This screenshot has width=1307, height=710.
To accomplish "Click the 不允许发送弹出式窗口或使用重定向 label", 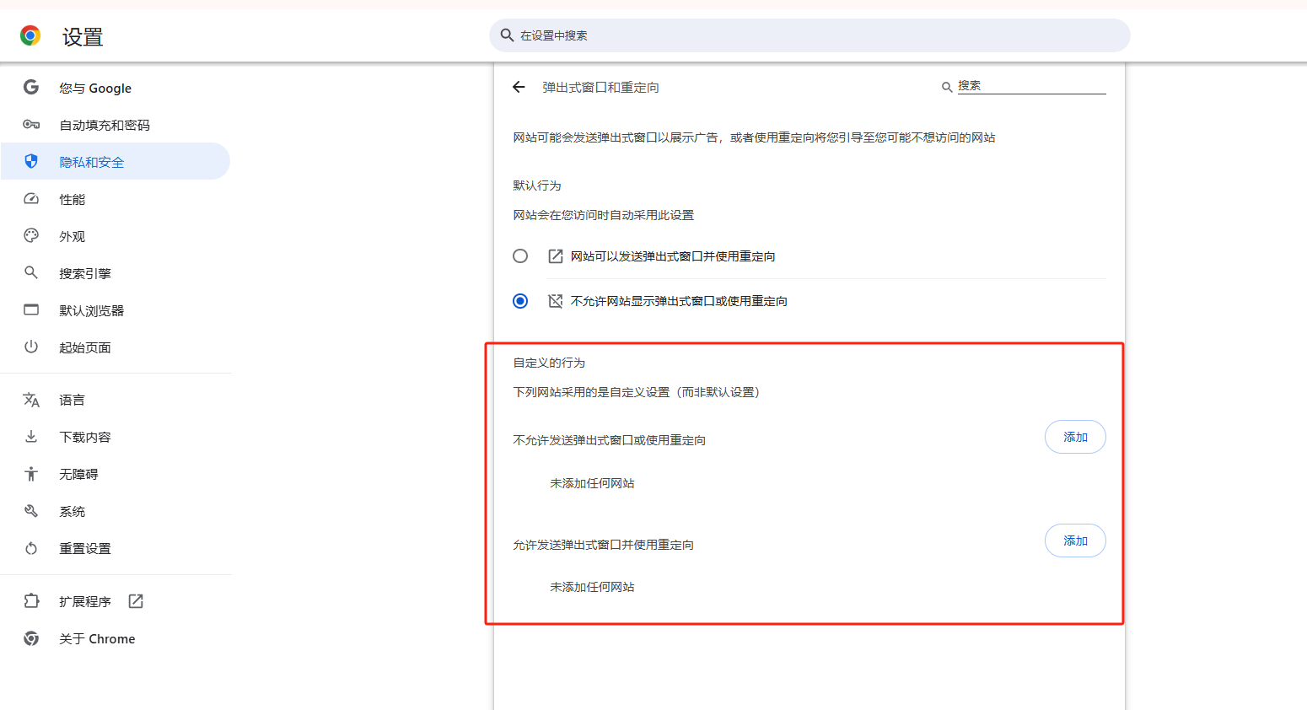I will pyautogui.click(x=610, y=440).
